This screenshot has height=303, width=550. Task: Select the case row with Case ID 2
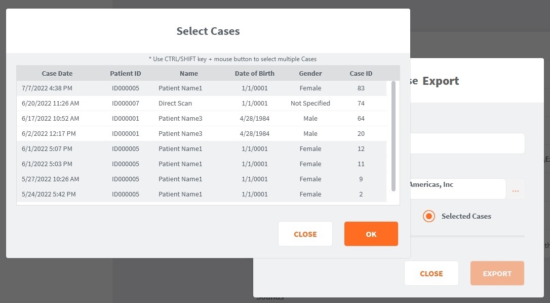click(203, 194)
